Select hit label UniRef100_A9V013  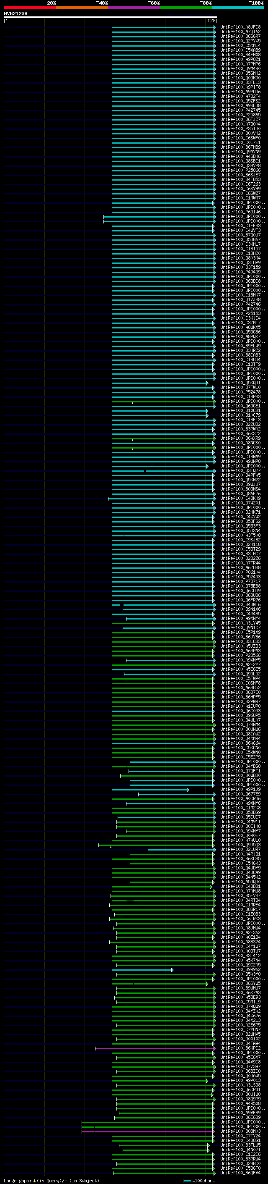point(240,1081)
